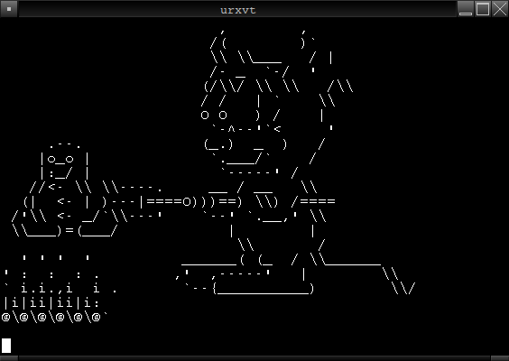This screenshot has height=361, width=509.
Task: Click the )=( belt between small character's arms
Action: tap(69, 230)
